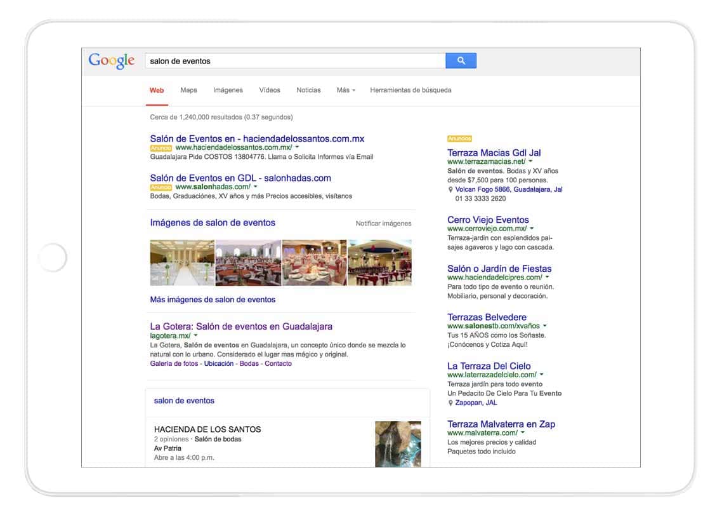This screenshot has height=517, width=722.
Task: Expand arrow next to www.salonhadas.com URL
Action: 256,187
